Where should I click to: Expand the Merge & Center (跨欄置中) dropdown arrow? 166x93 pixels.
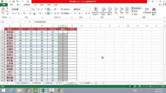pyautogui.click(x=71, y=13)
